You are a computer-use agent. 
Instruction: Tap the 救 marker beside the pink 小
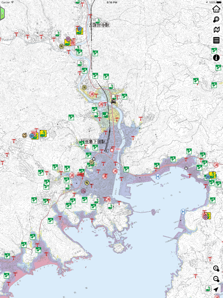(x=73, y=43)
